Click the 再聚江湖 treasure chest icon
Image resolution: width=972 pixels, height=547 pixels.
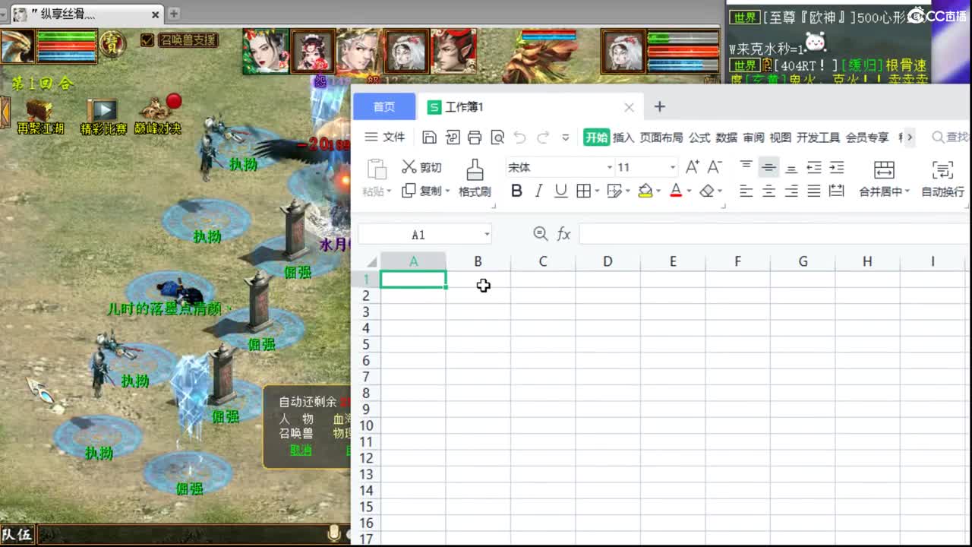39,111
